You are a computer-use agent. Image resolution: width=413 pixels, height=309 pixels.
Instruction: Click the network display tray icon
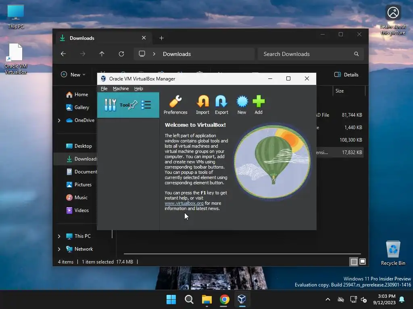point(353,299)
